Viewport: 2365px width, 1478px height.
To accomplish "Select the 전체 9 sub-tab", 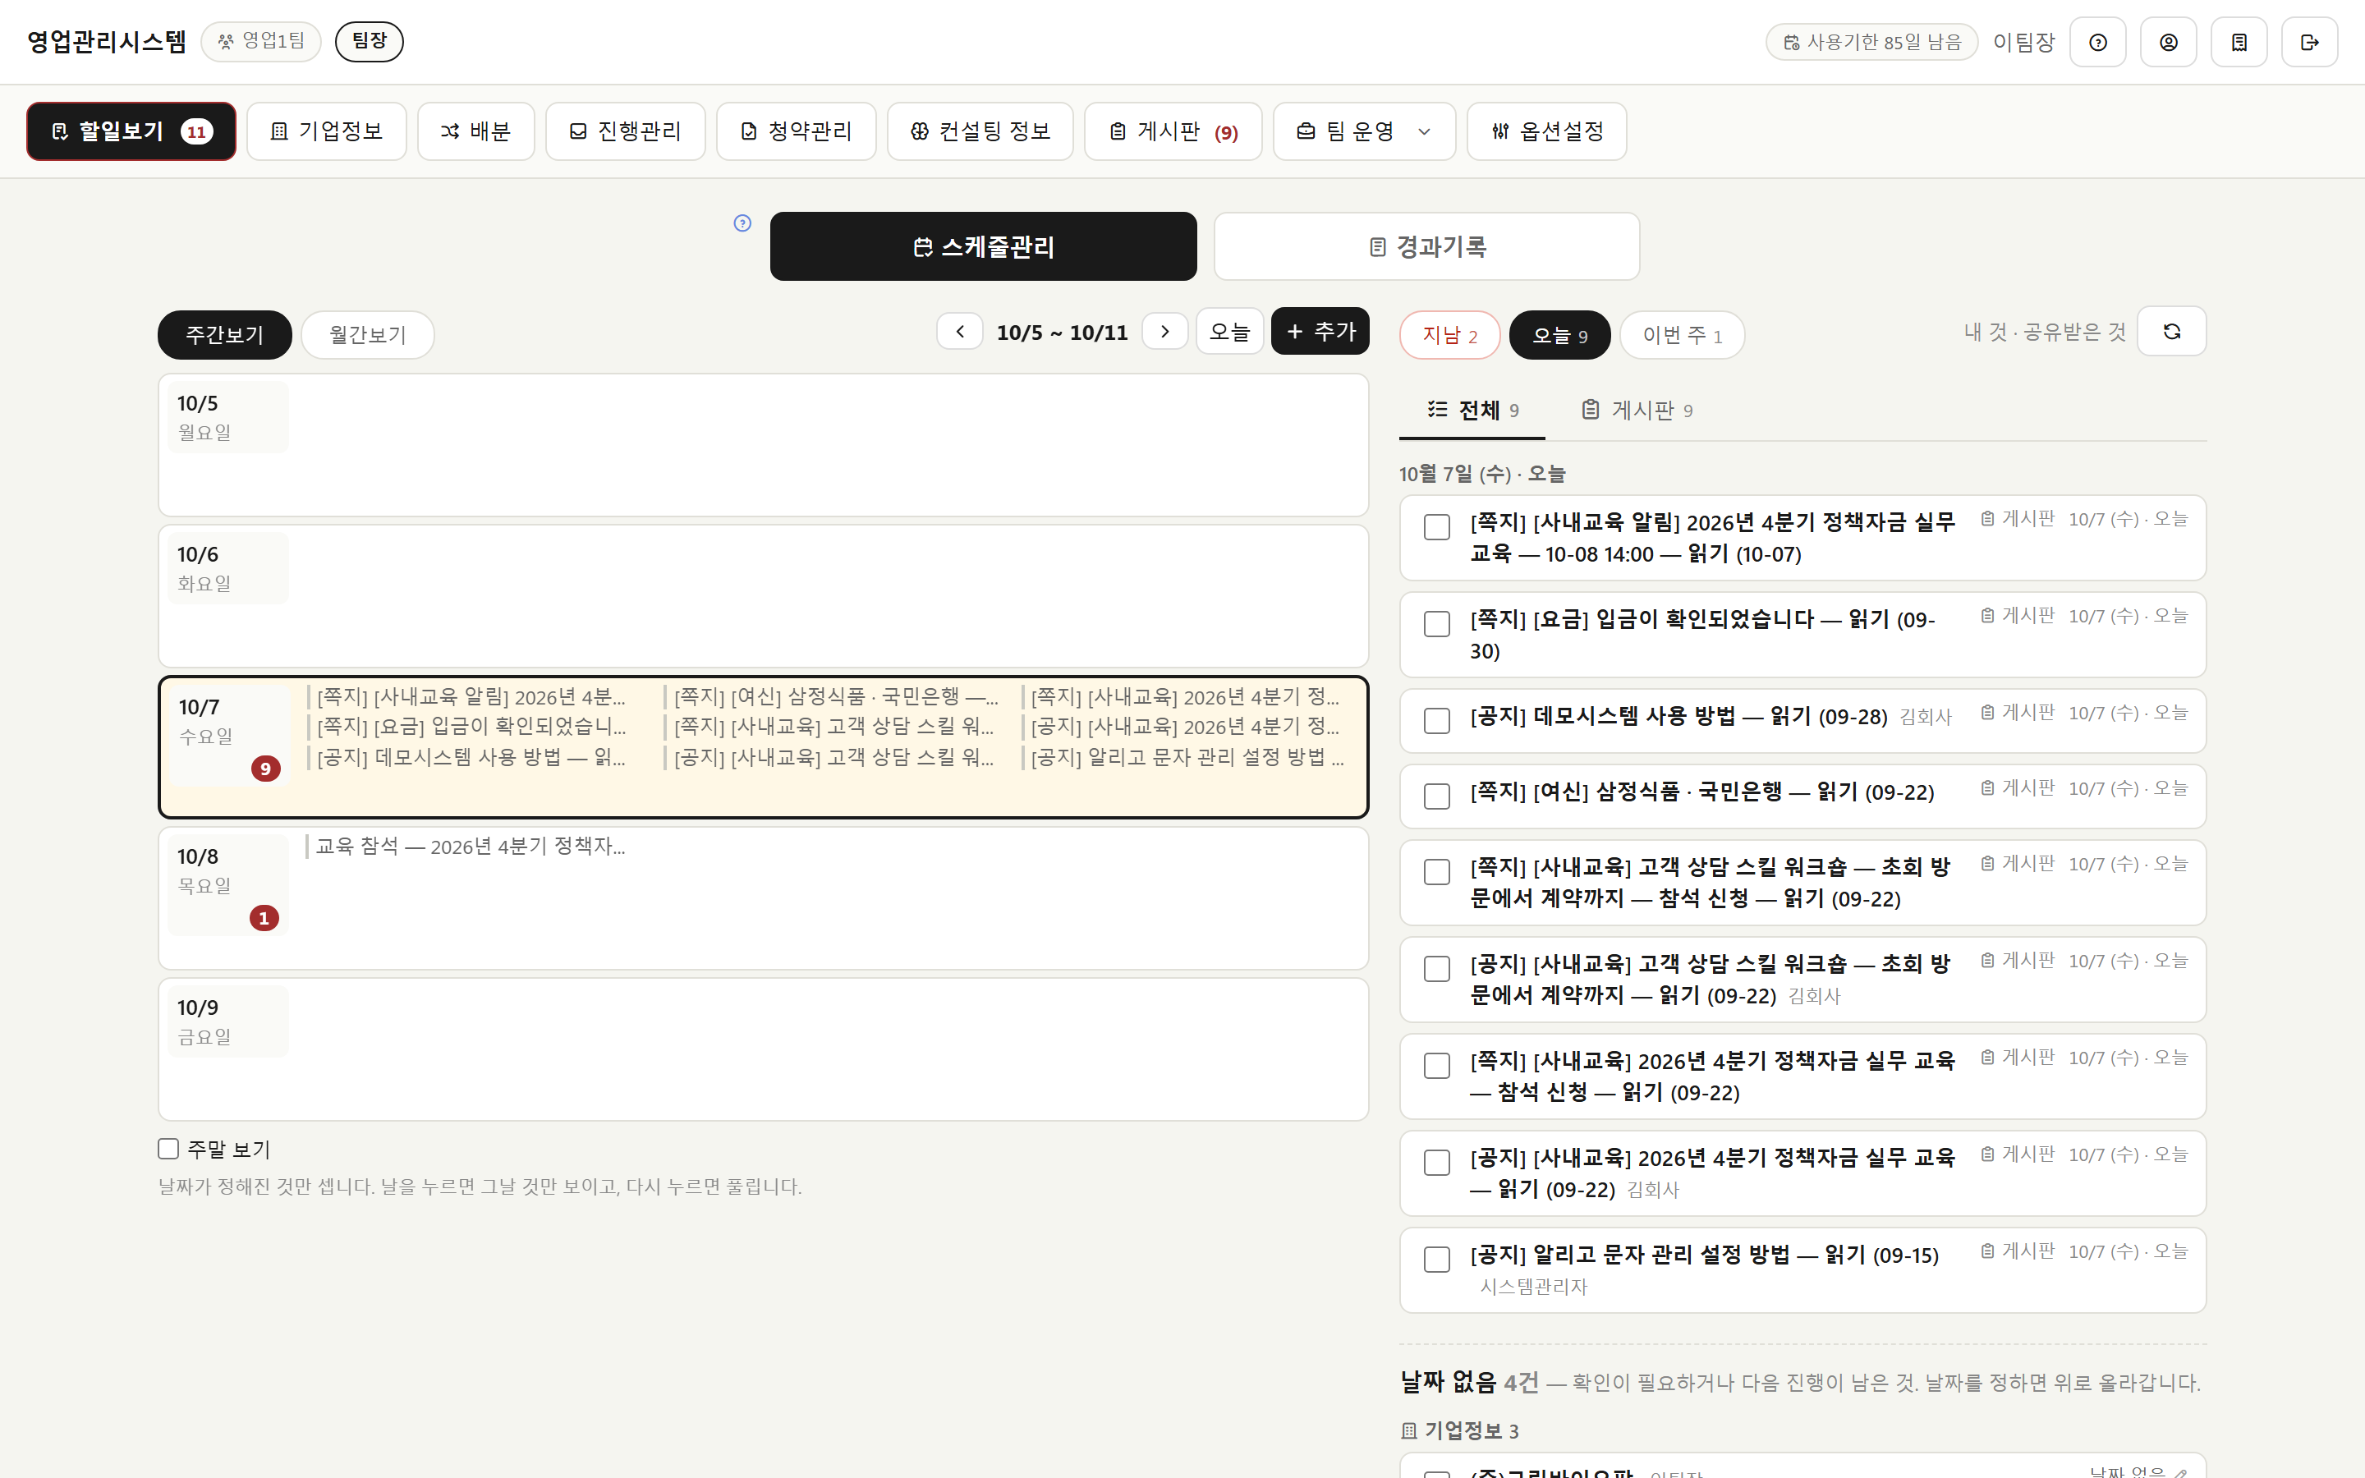I will coord(1472,410).
